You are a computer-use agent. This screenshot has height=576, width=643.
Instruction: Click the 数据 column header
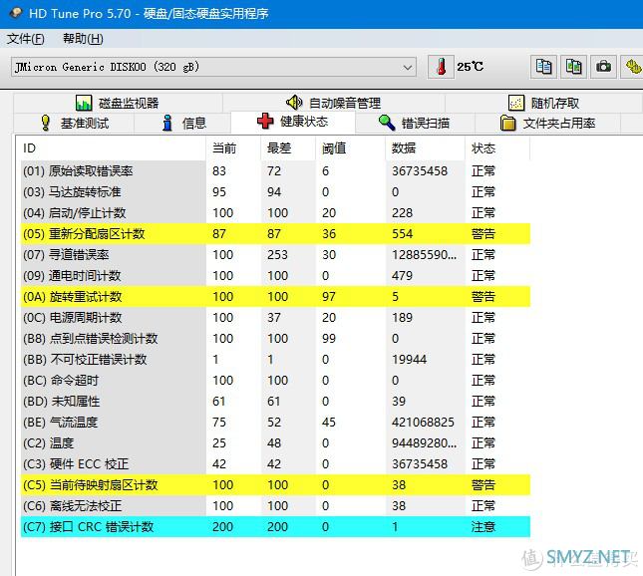tap(425, 148)
